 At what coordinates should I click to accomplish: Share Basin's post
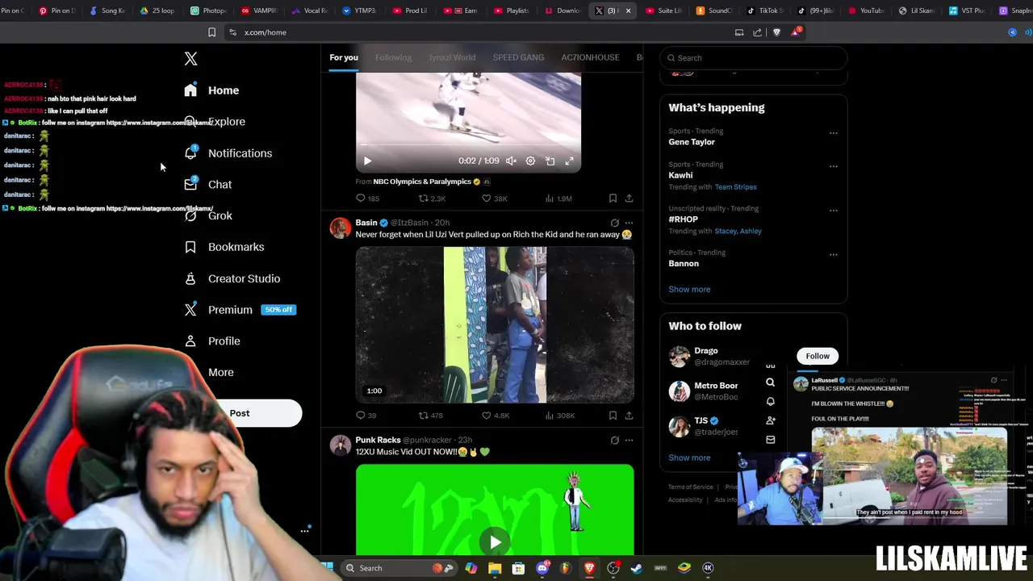(x=629, y=416)
